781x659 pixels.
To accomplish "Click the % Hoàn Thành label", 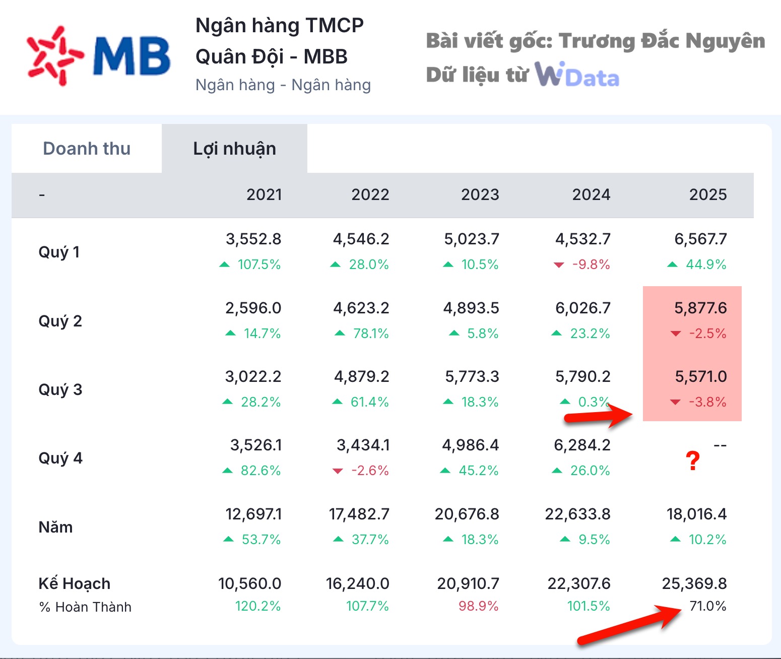I will [x=85, y=607].
